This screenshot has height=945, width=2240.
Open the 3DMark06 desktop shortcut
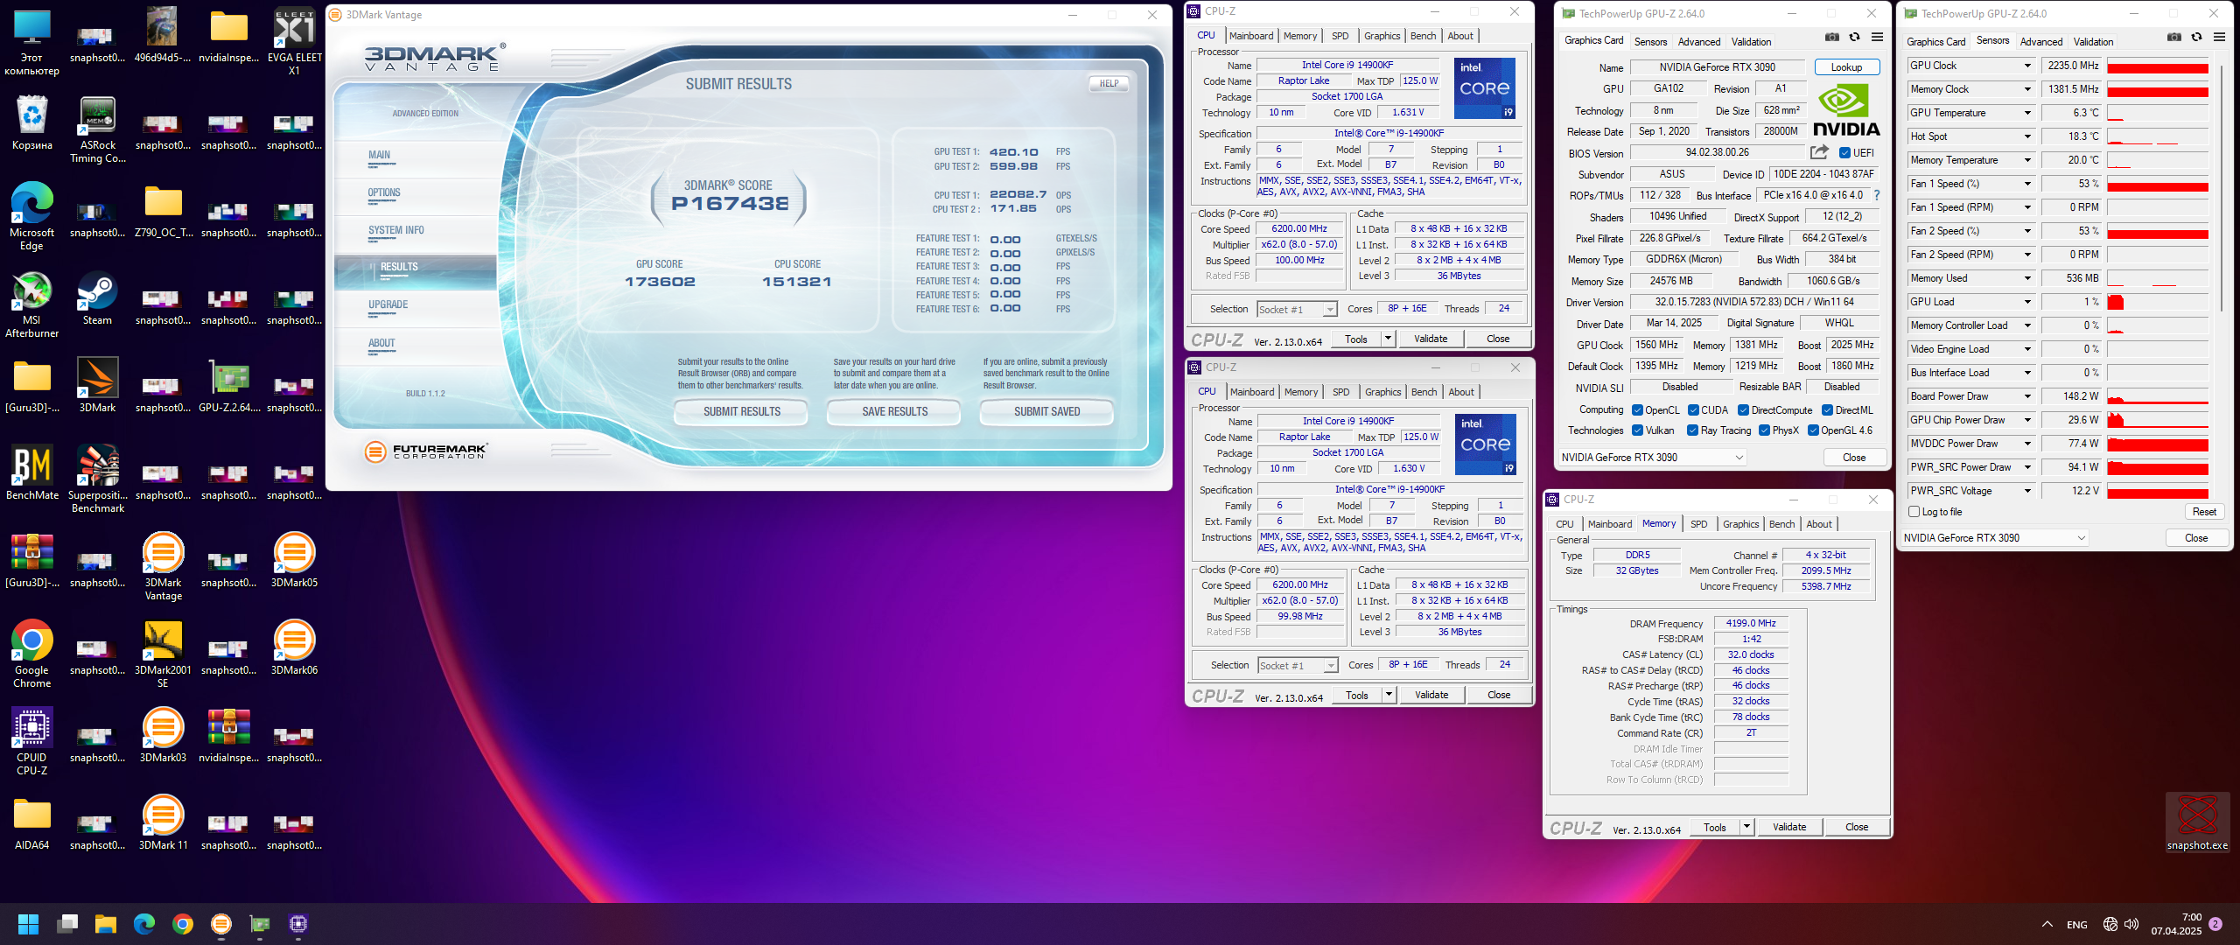(294, 647)
